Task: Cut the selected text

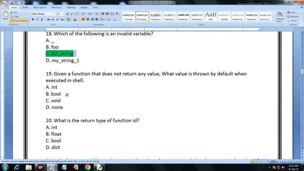Action: (x=14, y=12)
